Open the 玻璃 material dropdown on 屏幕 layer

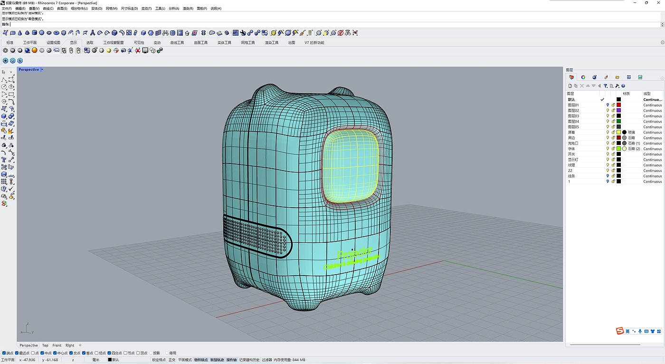coord(631,133)
